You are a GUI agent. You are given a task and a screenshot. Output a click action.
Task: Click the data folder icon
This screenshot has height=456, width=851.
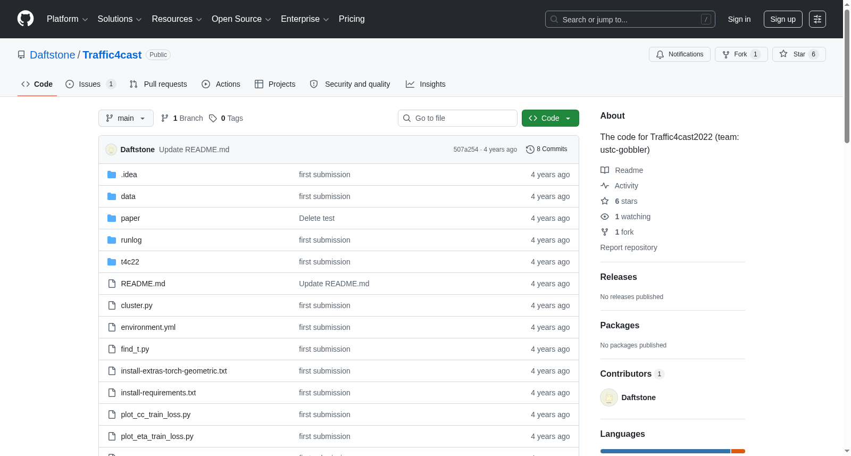pyautogui.click(x=112, y=196)
